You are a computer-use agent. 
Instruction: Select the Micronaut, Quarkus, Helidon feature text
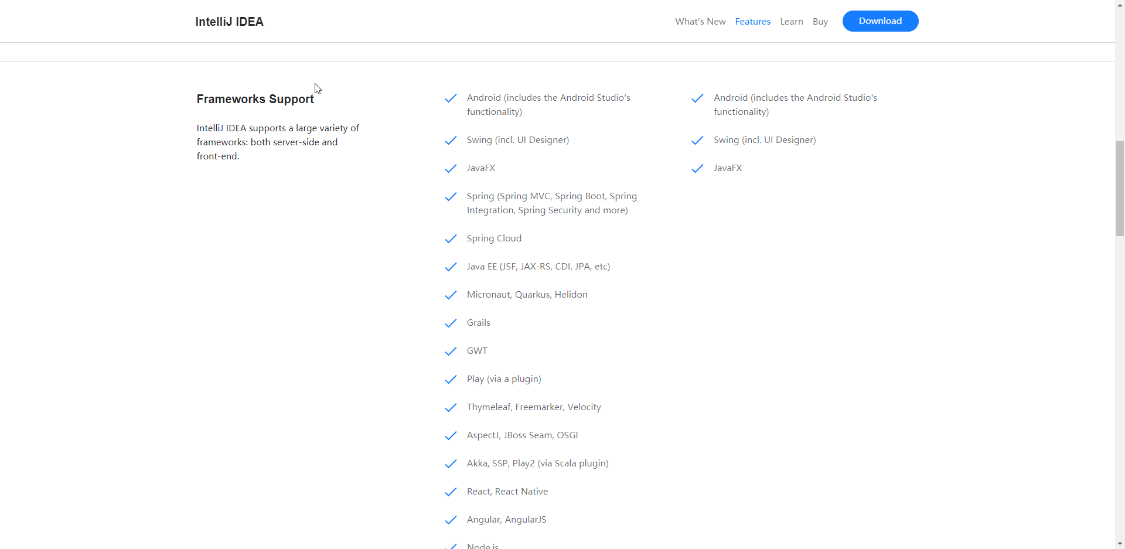point(527,295)
